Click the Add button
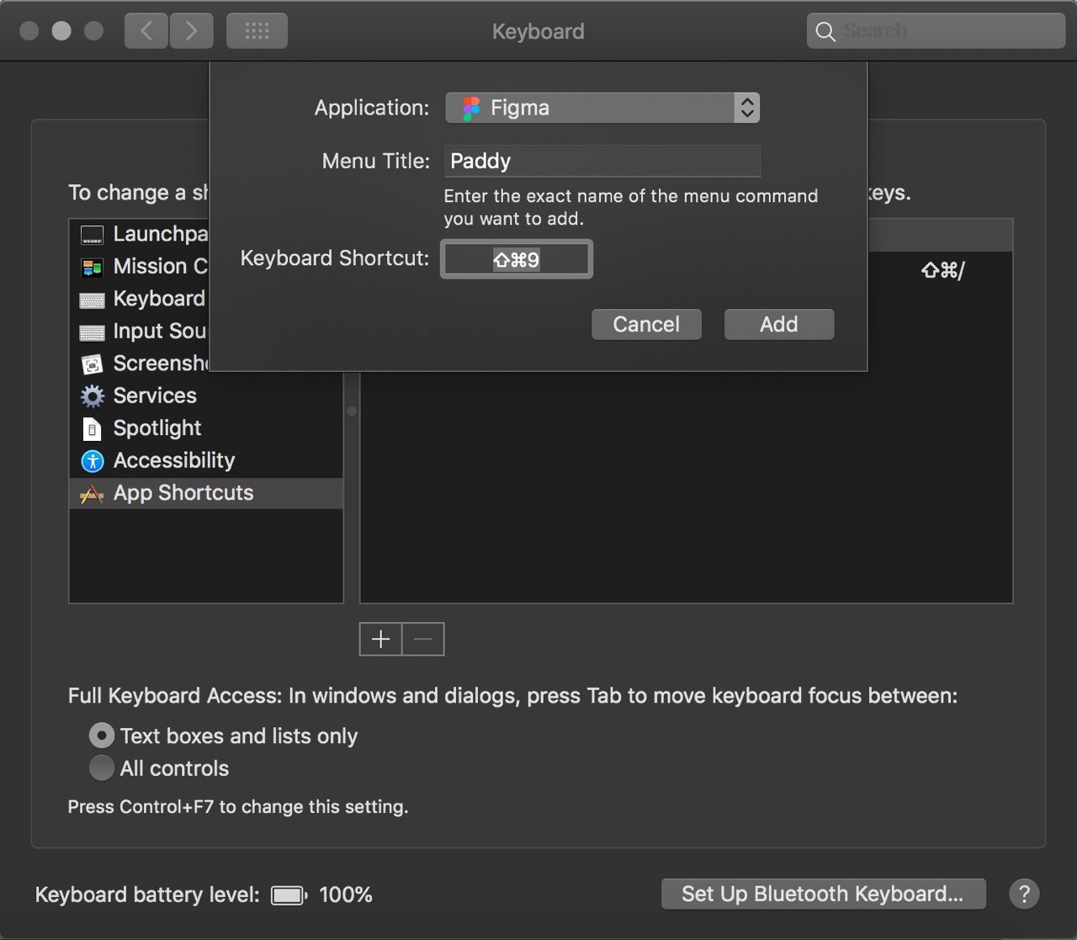 click(x=779, y=324)
